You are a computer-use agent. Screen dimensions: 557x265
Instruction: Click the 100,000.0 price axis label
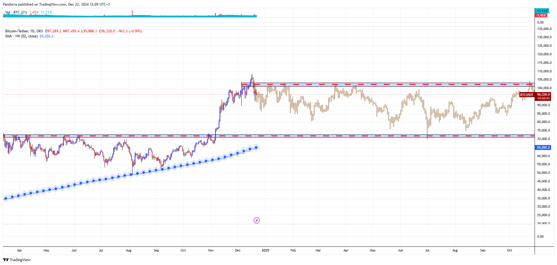[544, 88]
